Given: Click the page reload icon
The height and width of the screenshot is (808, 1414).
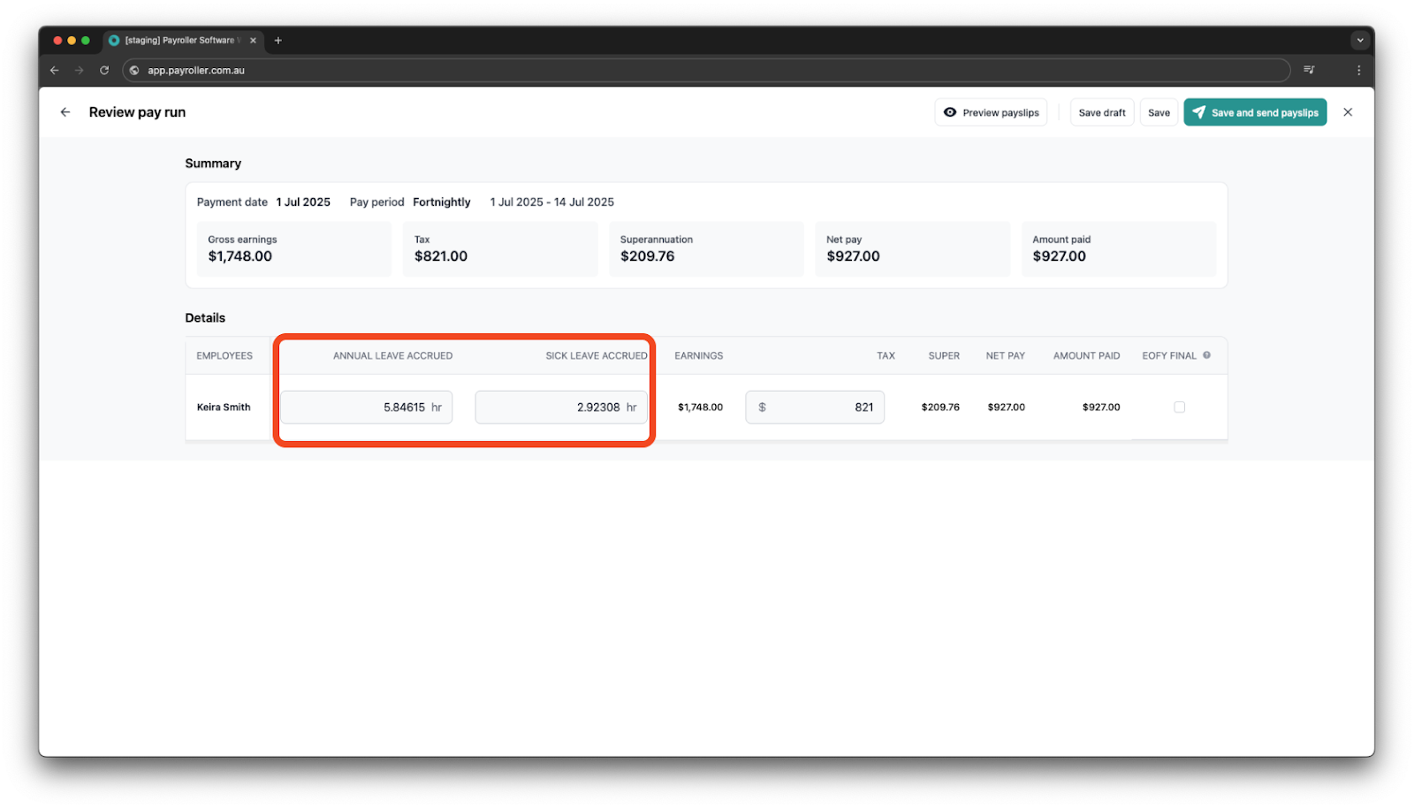Looking at the screenshot, I should coord(104,70).
